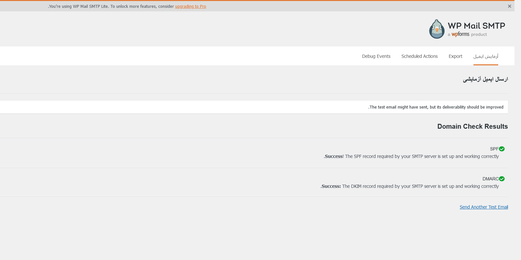The width and height of the screenshot is (521, 260).
Task: Switch to the Debug Events tab
Action: pos(376,56)
